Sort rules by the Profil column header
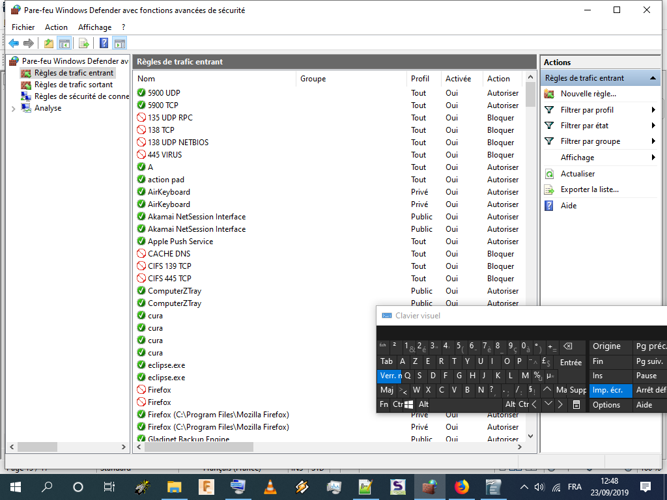This screenshot has height=500, width=667. (x=423, y=79)
